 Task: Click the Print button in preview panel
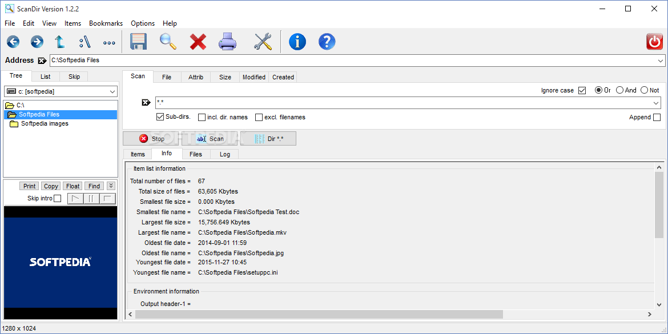pos(29,186)
